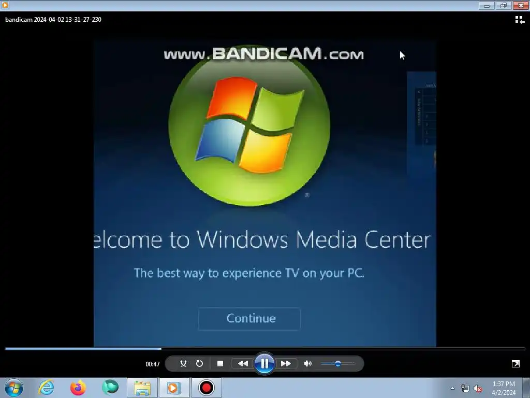Screen dimensions: 530x398
Task: Restore down the player window
Action: [504, 5]
